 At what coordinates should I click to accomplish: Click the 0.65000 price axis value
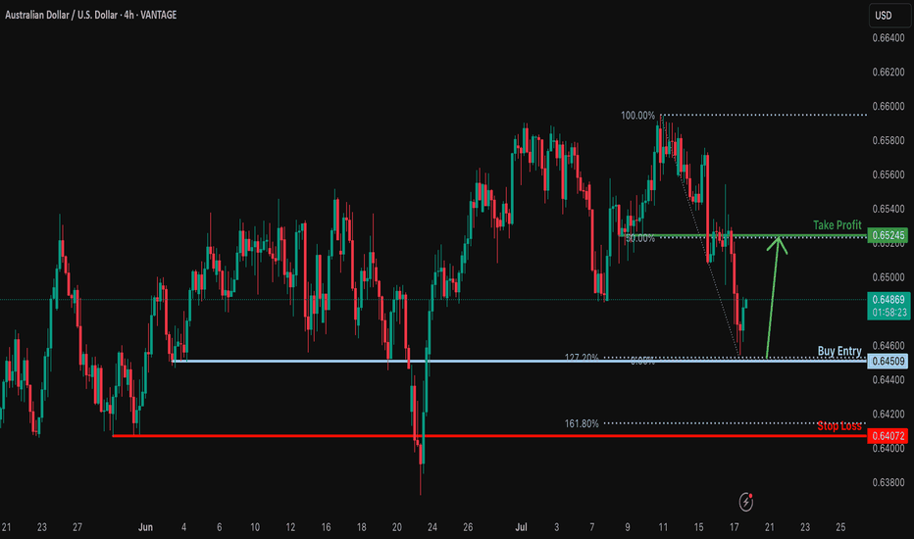pos(889,277)
